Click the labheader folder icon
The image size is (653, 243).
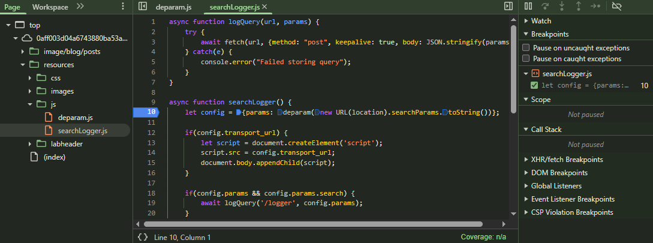point(41,144)
